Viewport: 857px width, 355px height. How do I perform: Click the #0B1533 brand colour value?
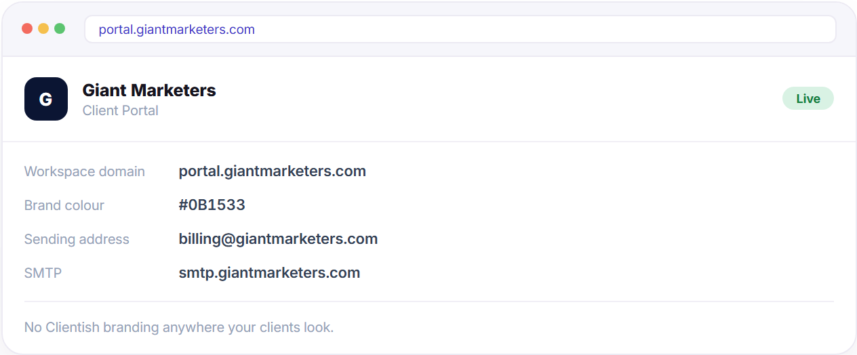click(x=212, y=205)
